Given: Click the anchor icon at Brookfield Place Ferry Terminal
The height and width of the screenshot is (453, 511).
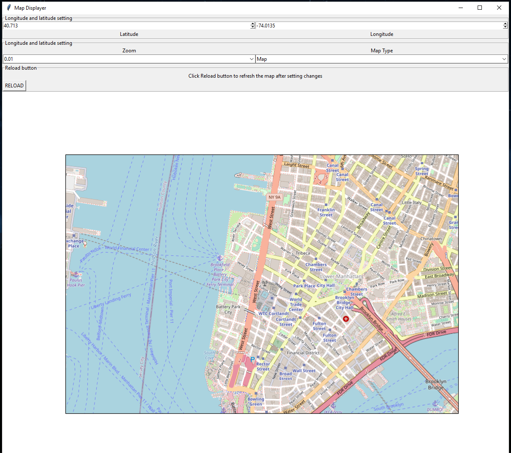Looking at the screenshot, I should (220, 258).
